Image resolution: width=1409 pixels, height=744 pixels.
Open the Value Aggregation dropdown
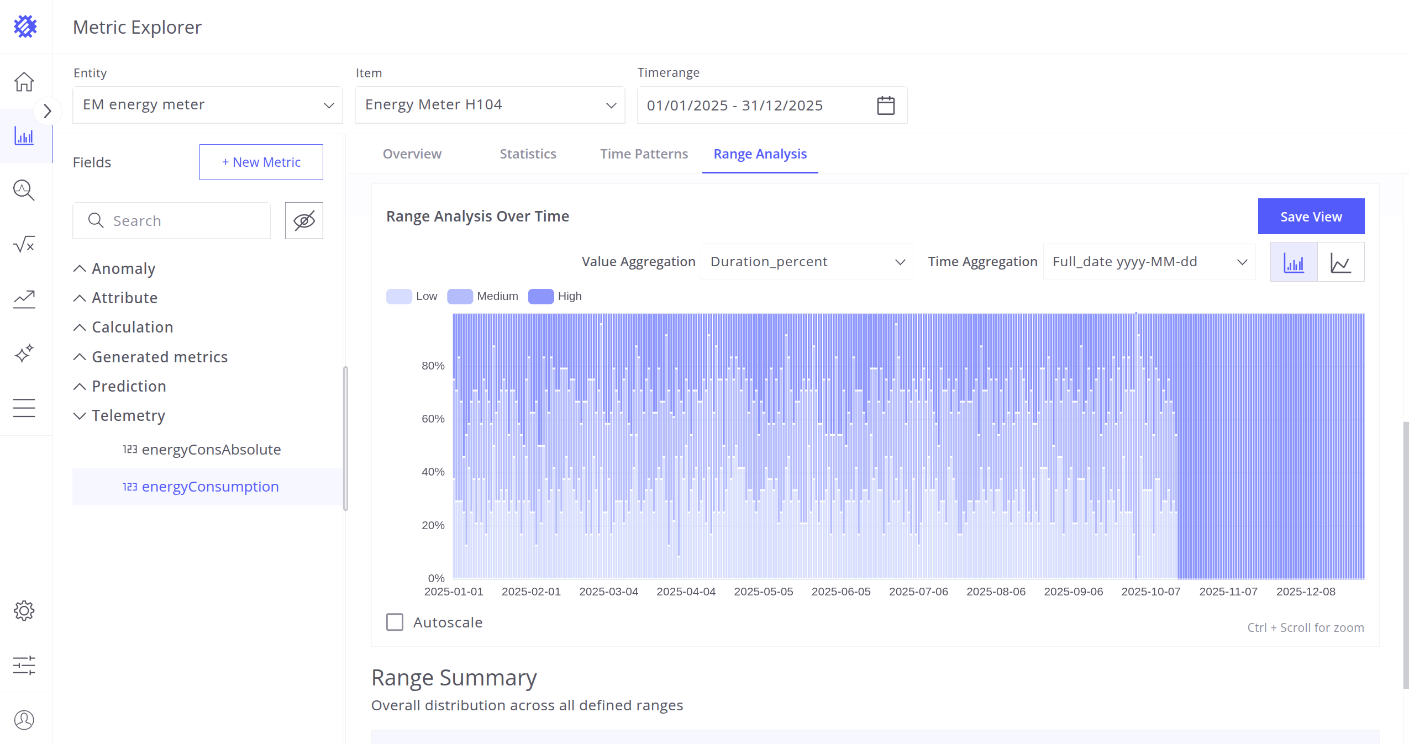806,262
